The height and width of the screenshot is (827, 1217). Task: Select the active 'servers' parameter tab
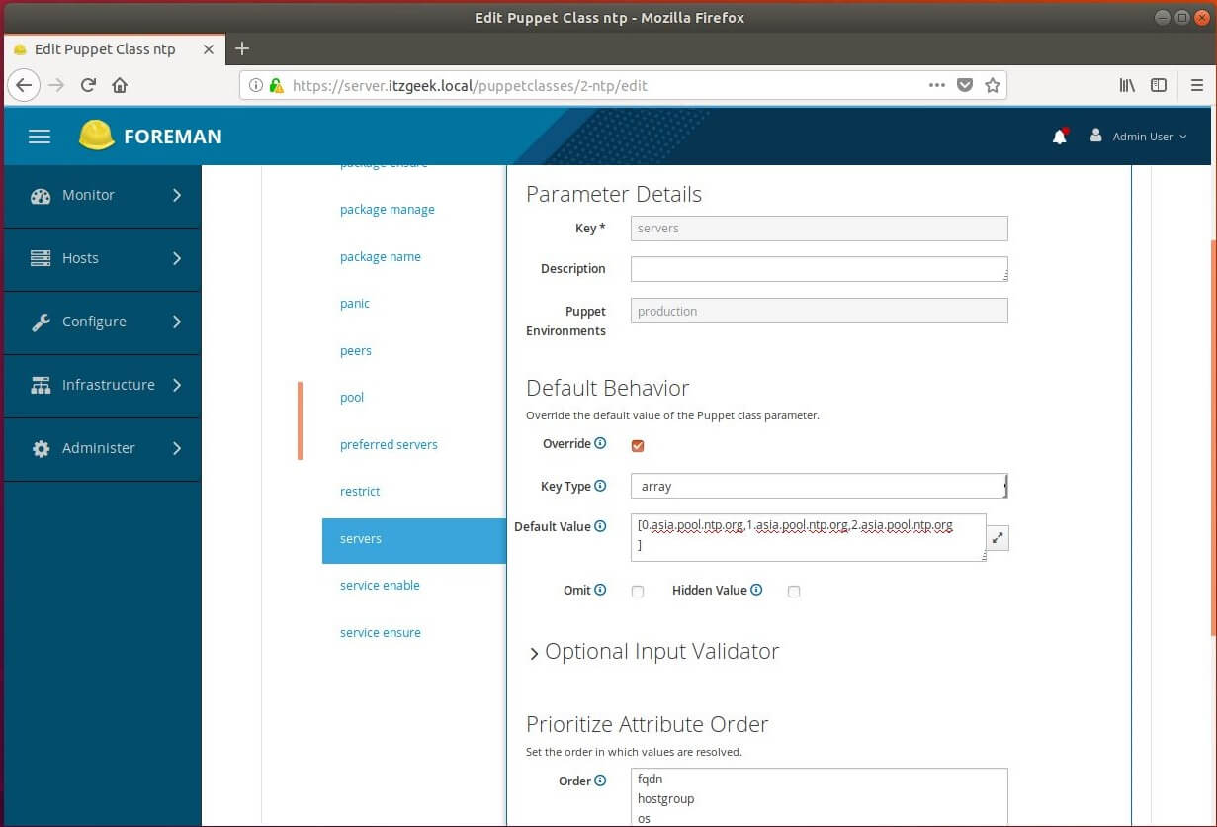click(414, 540)
